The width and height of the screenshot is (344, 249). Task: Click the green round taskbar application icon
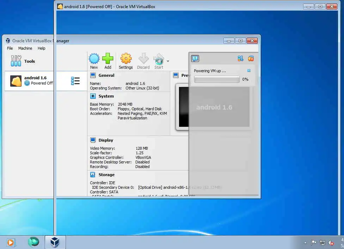33,242
